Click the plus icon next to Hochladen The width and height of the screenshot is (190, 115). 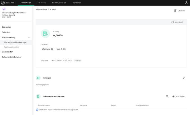point(173,96)
